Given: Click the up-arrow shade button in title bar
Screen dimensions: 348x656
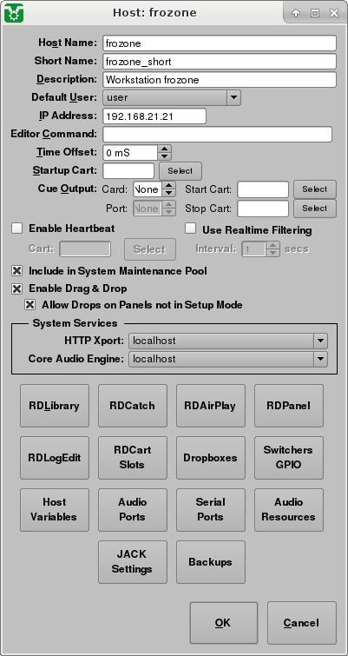Looking at the screenshot, I should (296, 13).
